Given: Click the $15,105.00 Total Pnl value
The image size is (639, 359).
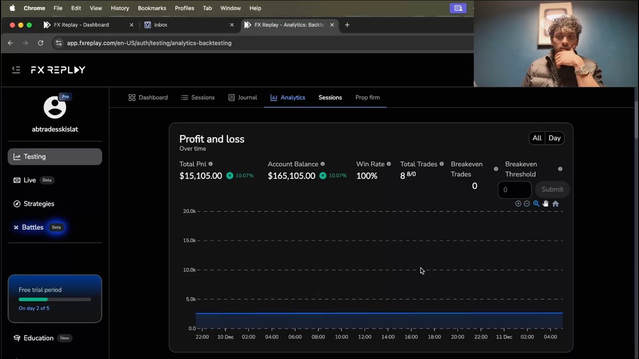Looking at the screenshot, I should [201, 176].
